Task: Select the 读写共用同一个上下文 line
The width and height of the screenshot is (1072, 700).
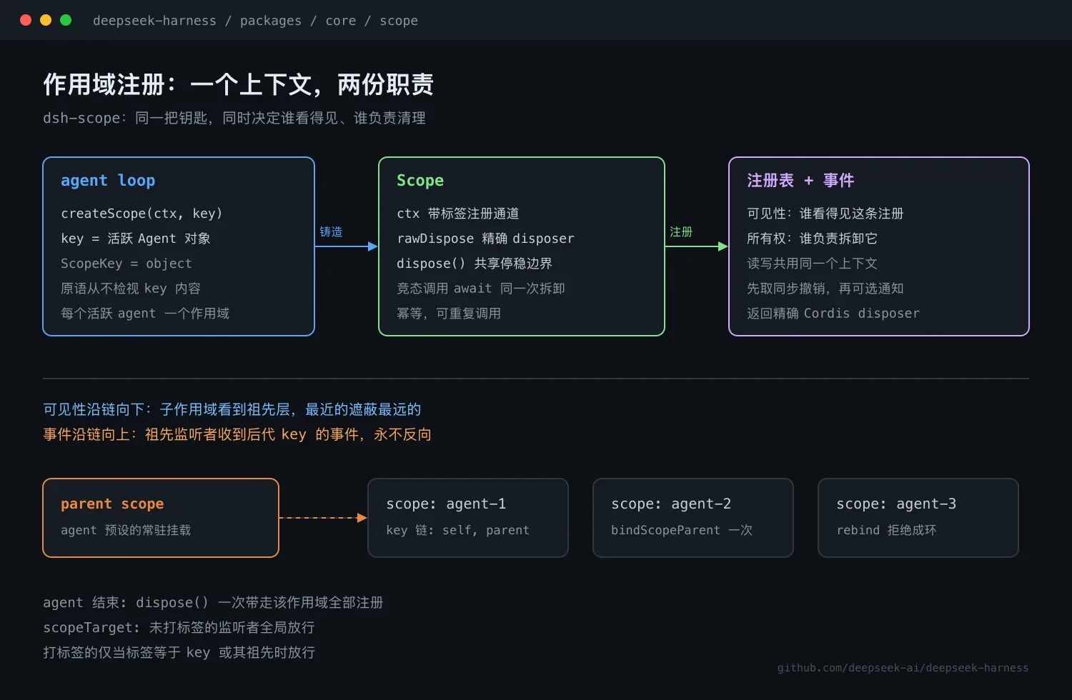Action: (812, 264)
